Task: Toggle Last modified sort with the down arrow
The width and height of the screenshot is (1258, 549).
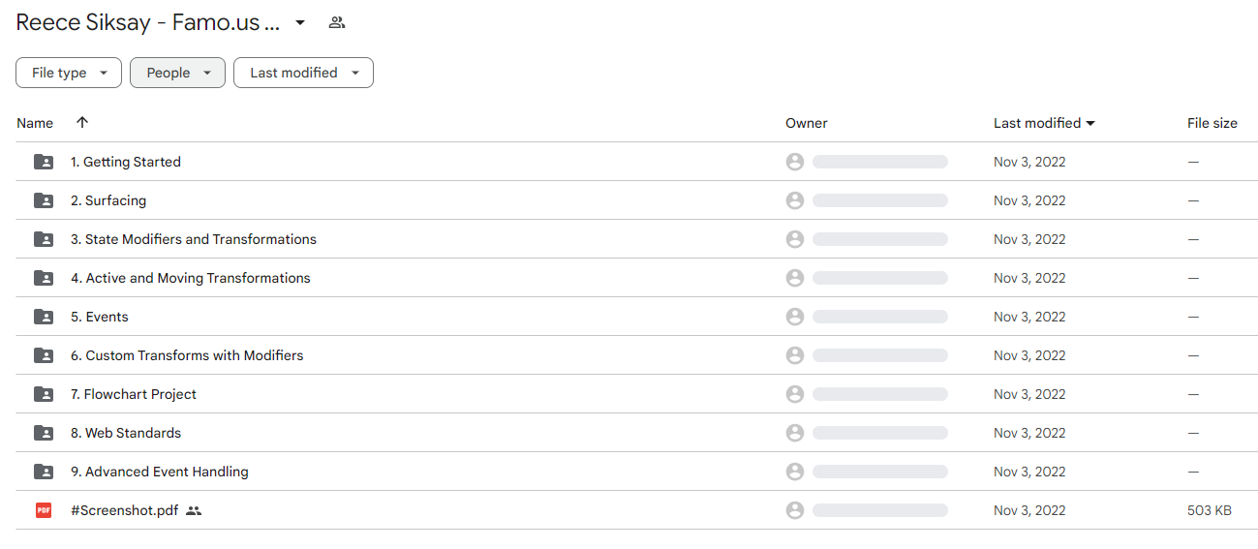Action: (1090, 123)
